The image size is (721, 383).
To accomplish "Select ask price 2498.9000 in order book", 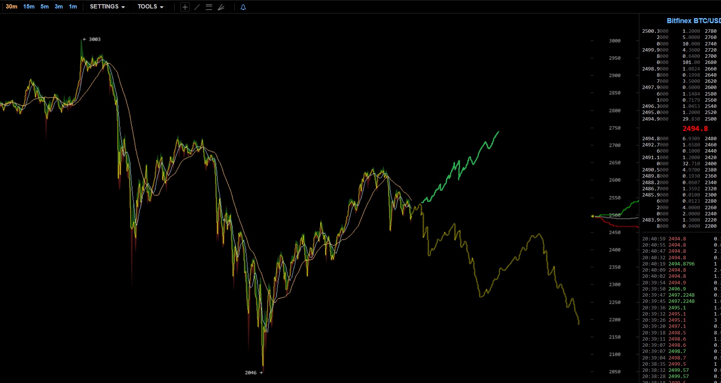I will pyautogui.click(x=655, y=69).
